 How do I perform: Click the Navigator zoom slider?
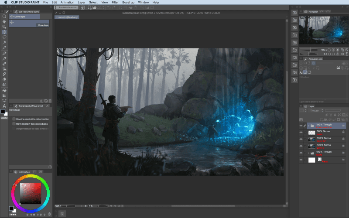(308, 50)
